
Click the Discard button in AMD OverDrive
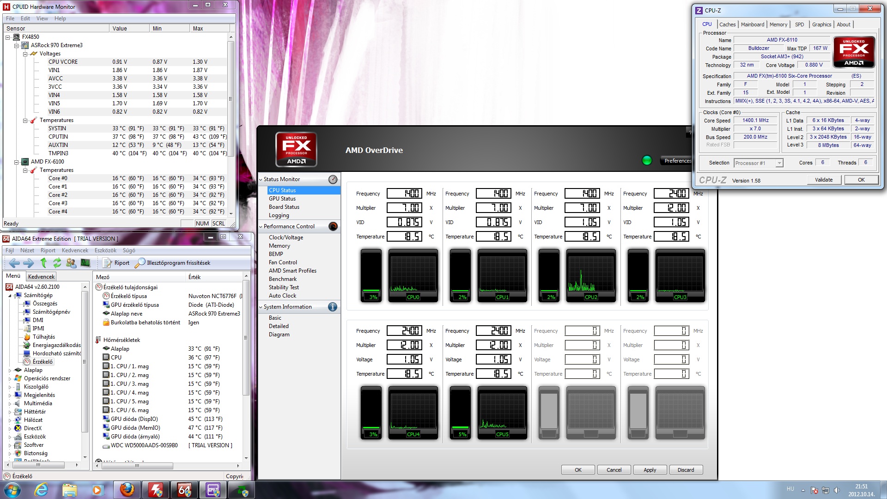coord(686,470)
